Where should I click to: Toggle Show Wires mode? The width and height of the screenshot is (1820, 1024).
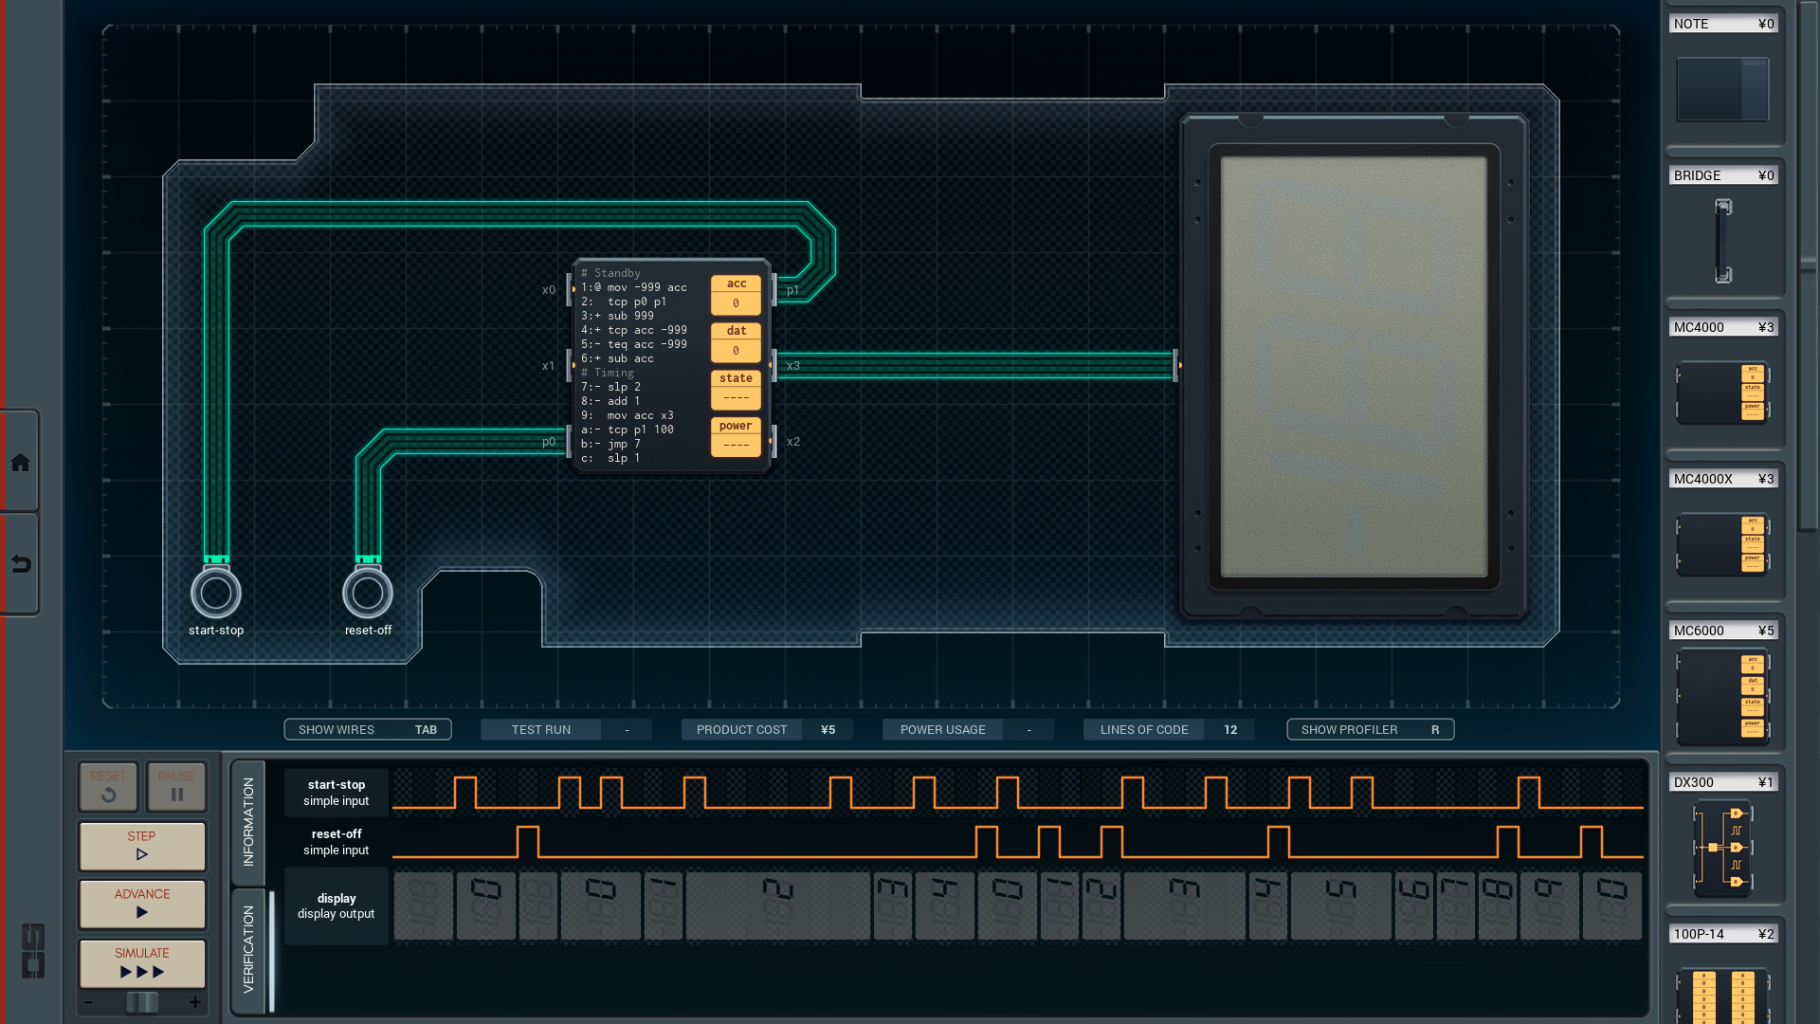(367, 729)
